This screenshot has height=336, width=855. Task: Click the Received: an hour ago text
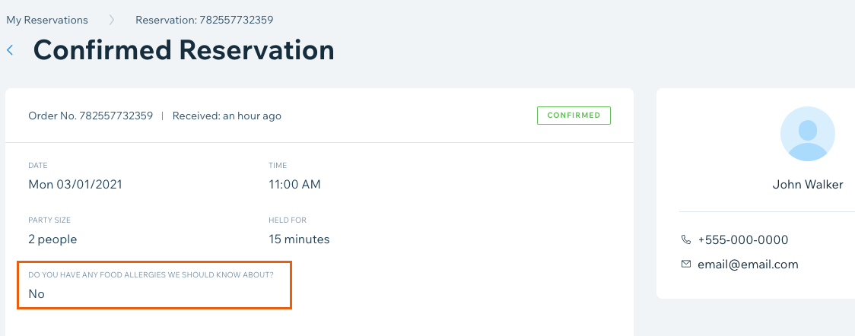pyautogui.click(x=227, y=116)
